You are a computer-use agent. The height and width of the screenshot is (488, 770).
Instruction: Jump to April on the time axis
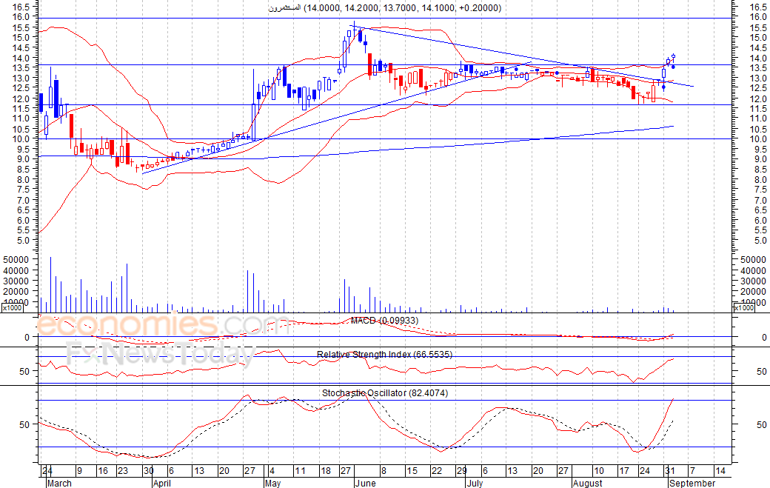pos(163,483)
